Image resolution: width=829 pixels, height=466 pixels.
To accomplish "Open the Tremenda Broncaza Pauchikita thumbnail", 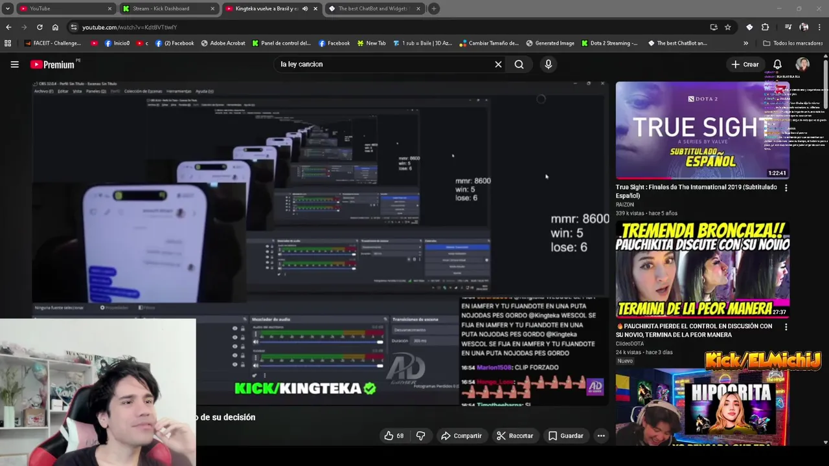I will tap(702, 269).
